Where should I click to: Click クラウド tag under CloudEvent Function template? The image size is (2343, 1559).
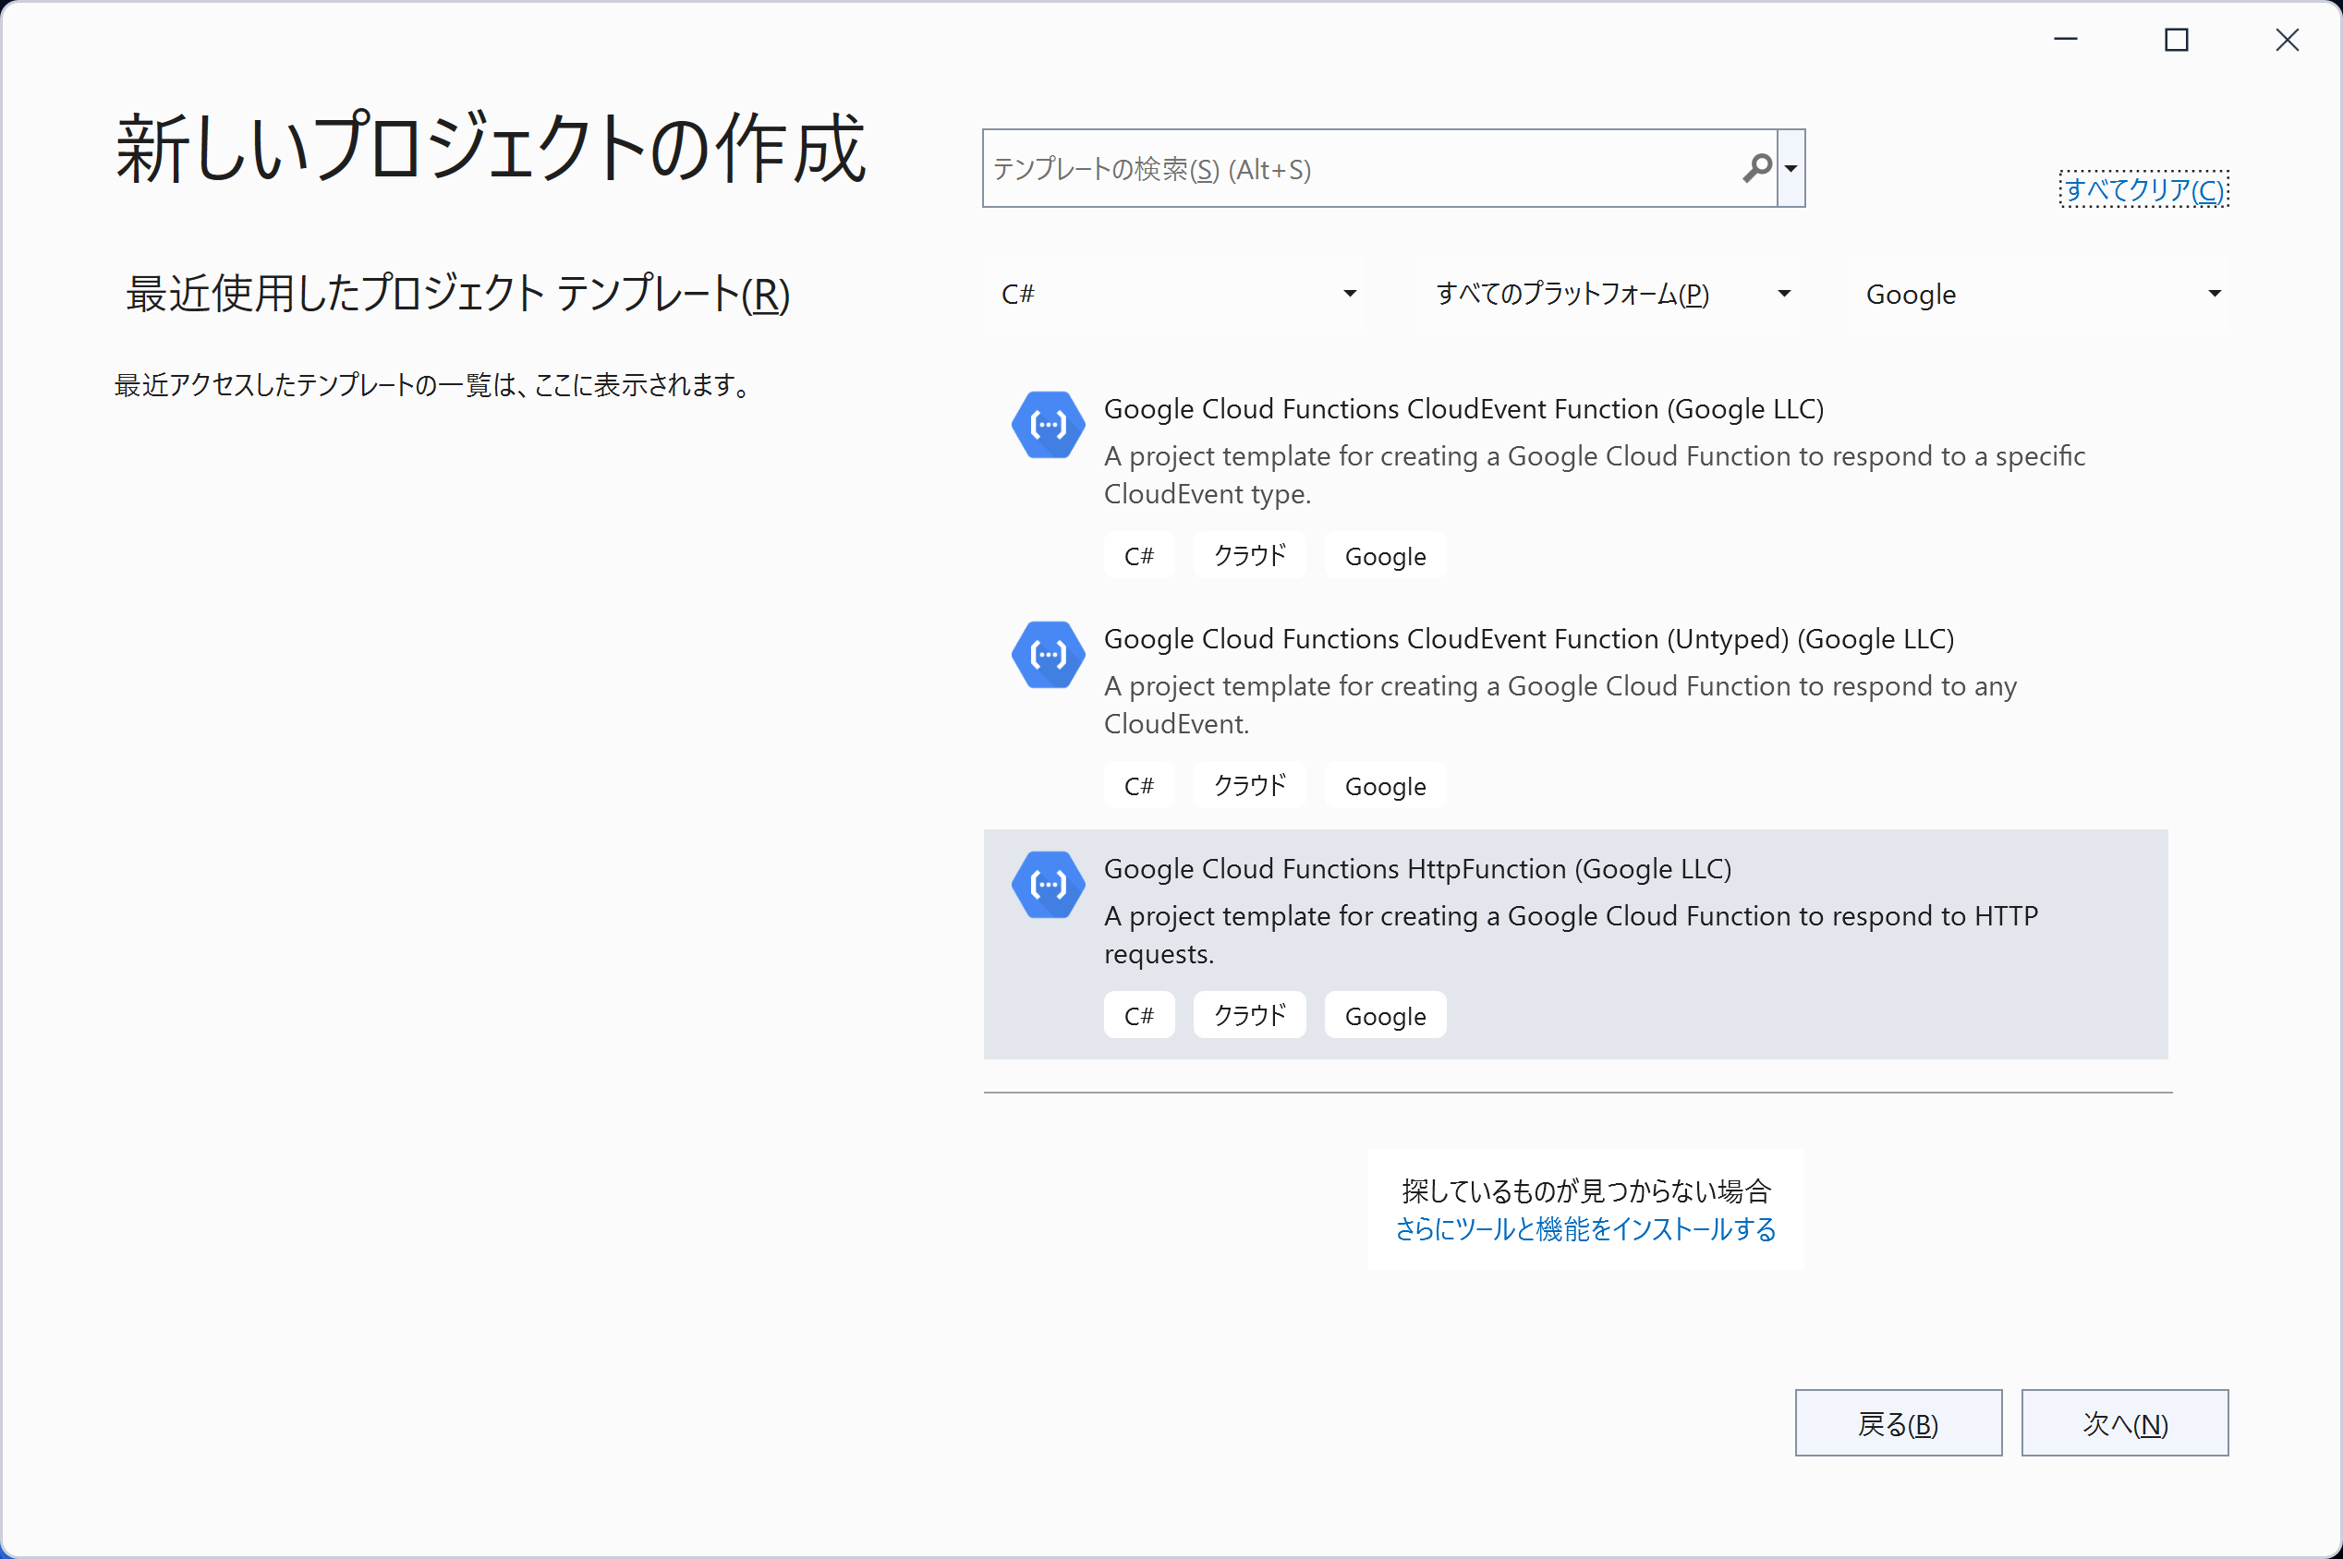[1249, 556]
